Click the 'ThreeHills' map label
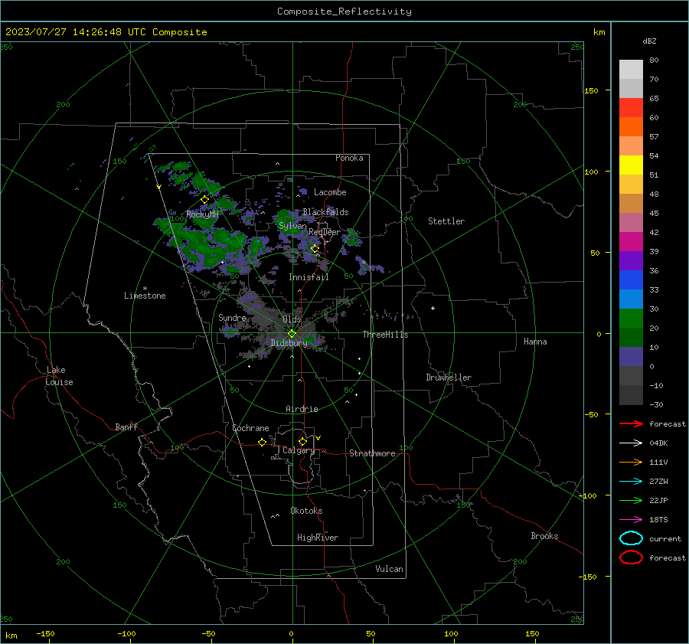The image size is (689, 644). point(385,335)
